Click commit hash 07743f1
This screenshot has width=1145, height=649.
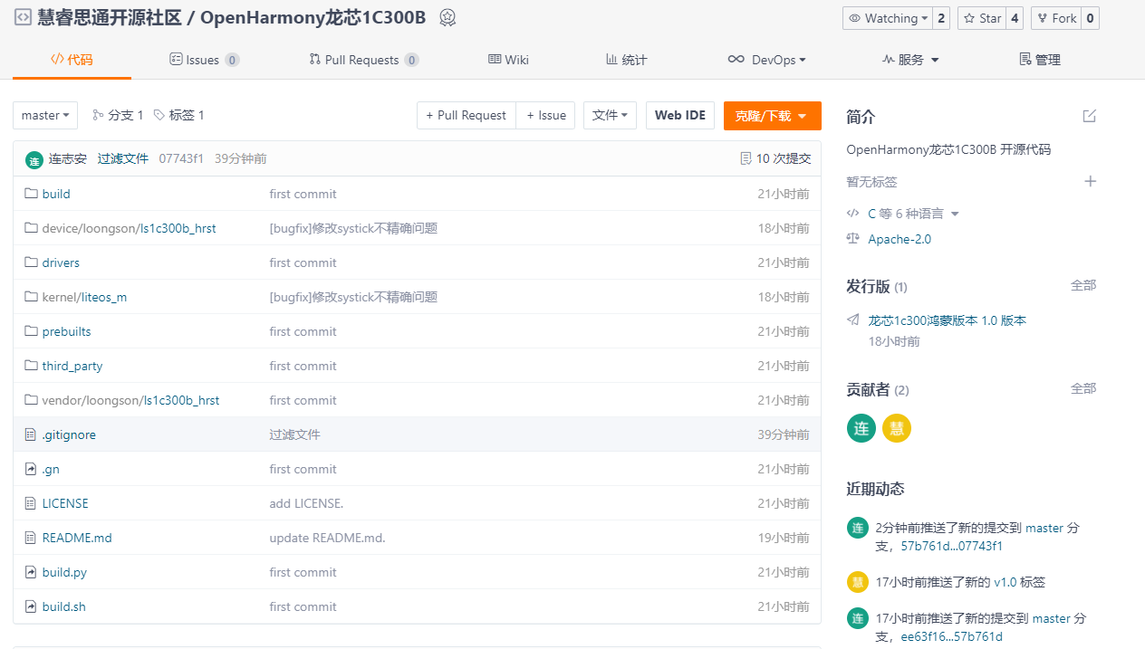point(181,158)
